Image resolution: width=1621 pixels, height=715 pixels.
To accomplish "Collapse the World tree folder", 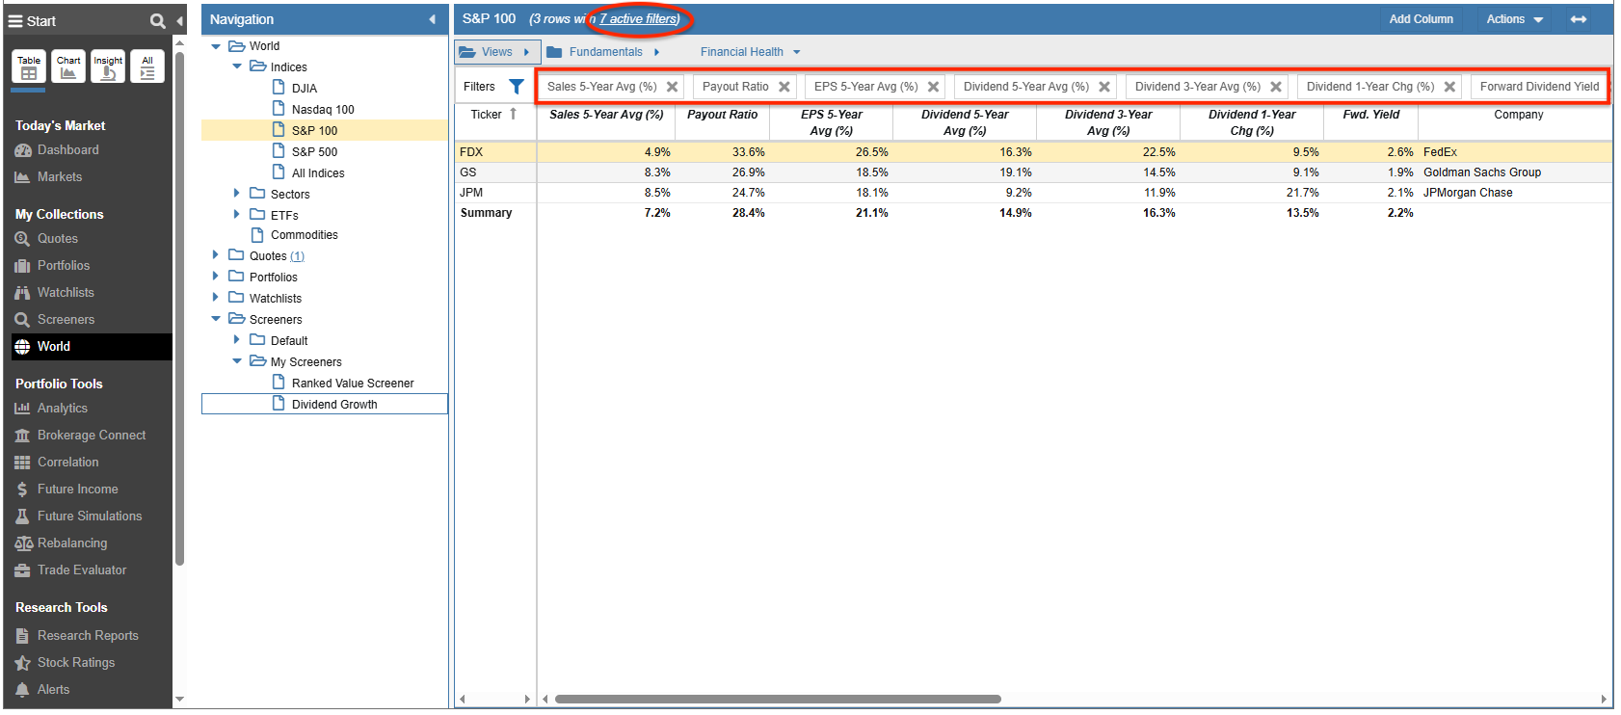I will coord(216,46).
